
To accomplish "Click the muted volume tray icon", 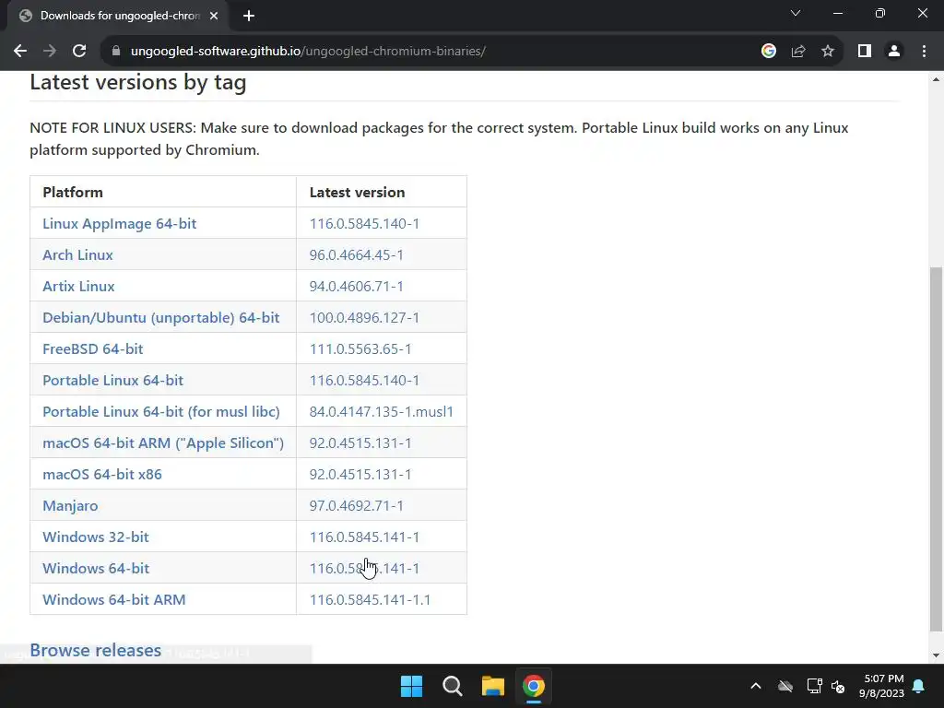I will point(838,686).
